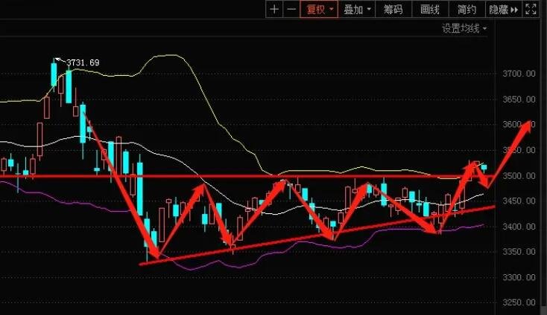This screenshot has width=547, height=315.
Task: Click 隐藏 to hide the side panel
Action: point(502,9)
